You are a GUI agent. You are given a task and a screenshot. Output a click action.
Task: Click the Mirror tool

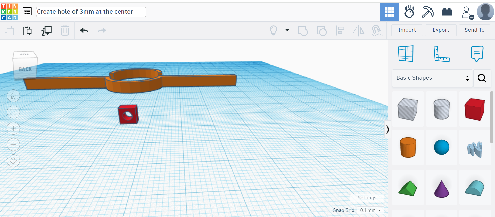[x=358, y=31]
